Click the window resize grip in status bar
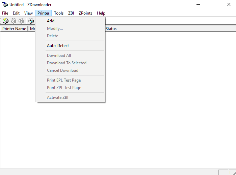The height and width of the screenshot is (175, 236). [233, 172]
